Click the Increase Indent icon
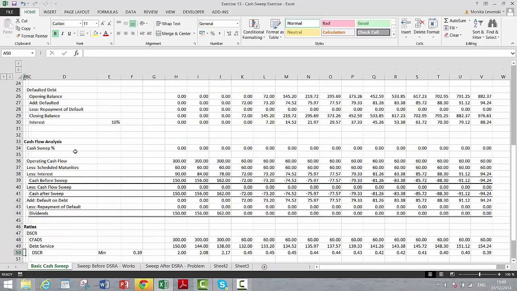This screenshot has height=291, width=517. pos(149,34)
